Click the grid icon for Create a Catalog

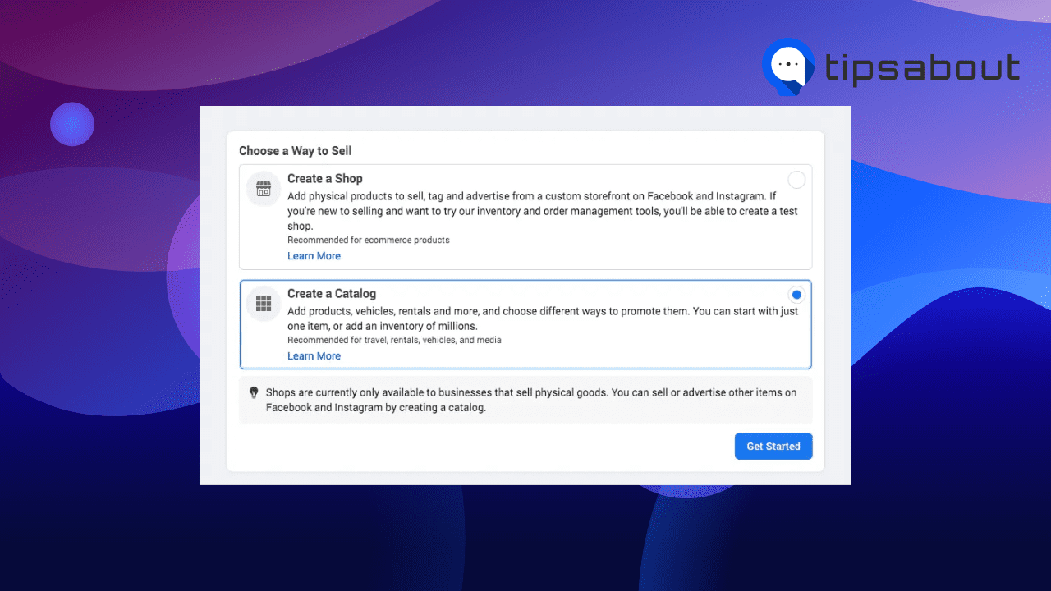(264, 305)
